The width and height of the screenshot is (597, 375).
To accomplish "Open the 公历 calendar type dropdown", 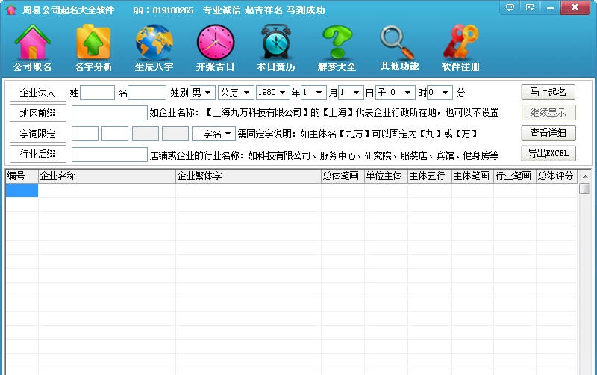I will point(236,93).
